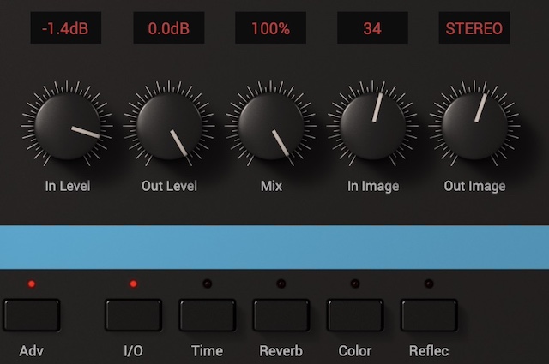The height and width of the screenshot is (364, 549).
Task: Click the In Image knob
Action: (x=373, y=127)
